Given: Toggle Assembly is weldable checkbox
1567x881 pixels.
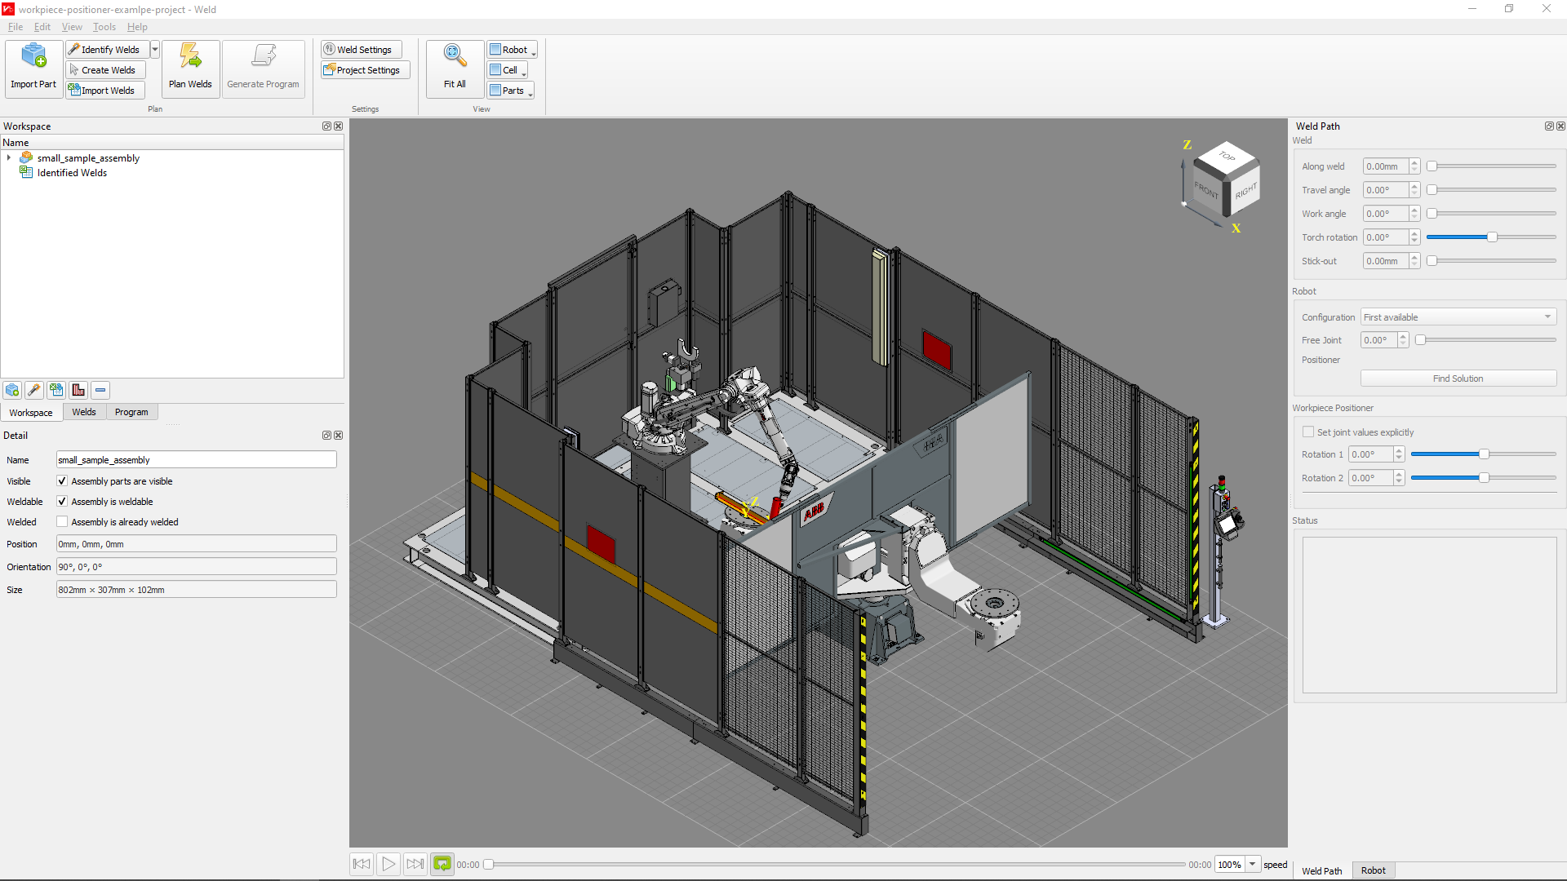Looking at the screenshot, I should click(61, 502).
